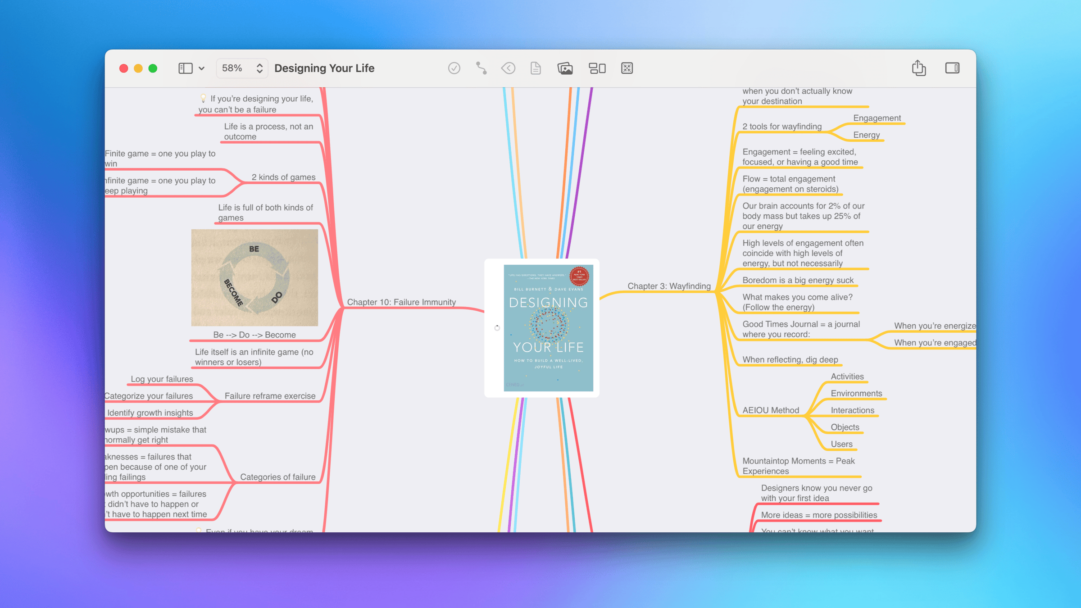
Task: Add a note with the document icon
Action: point(536,68)
